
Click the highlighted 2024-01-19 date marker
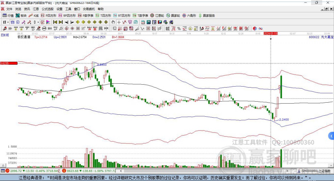click(270, 34)
